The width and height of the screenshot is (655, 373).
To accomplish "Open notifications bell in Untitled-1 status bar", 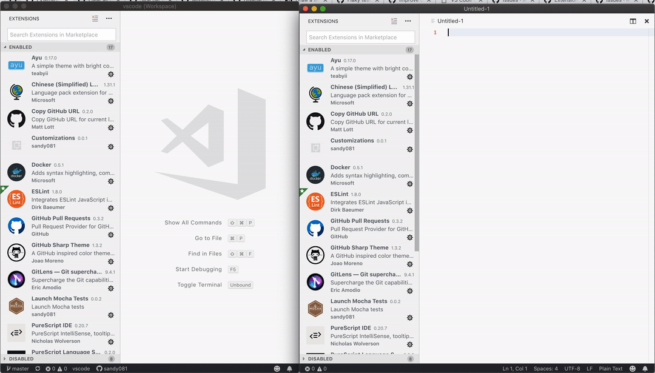I will click(645, 368).
